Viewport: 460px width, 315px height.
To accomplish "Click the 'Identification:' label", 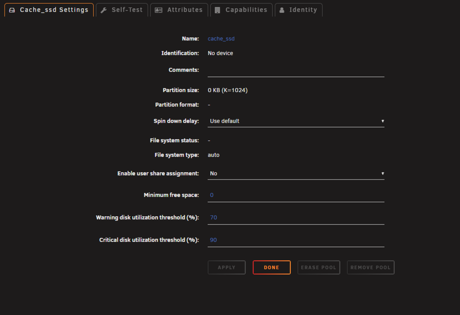I will pyautogui.click(x=180, y=53).
